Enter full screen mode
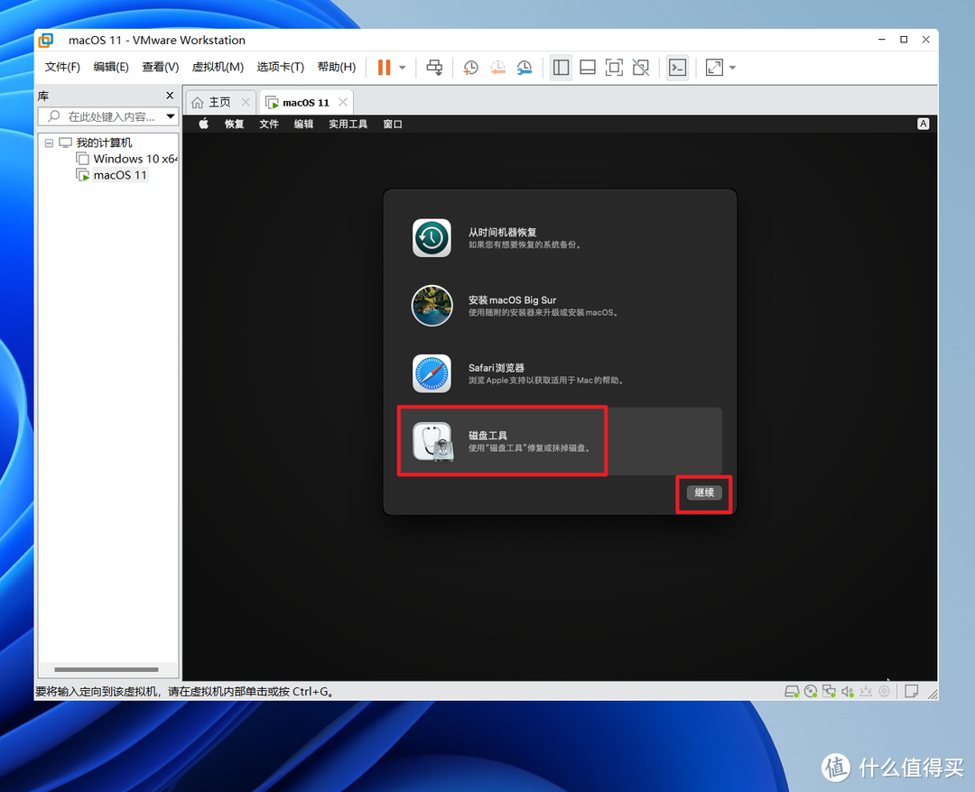 pyautogui.click(x=615, y=67)
